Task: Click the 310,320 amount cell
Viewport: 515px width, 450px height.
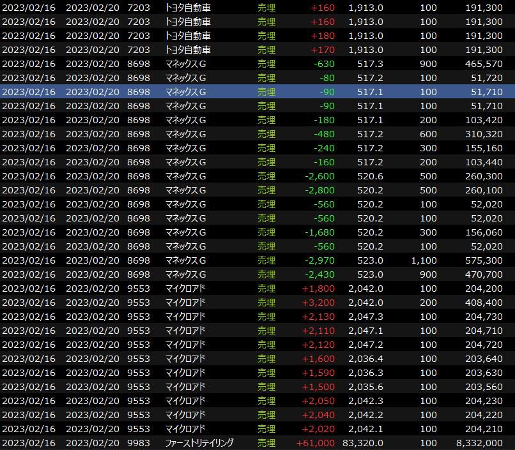Action: point(484,134)
